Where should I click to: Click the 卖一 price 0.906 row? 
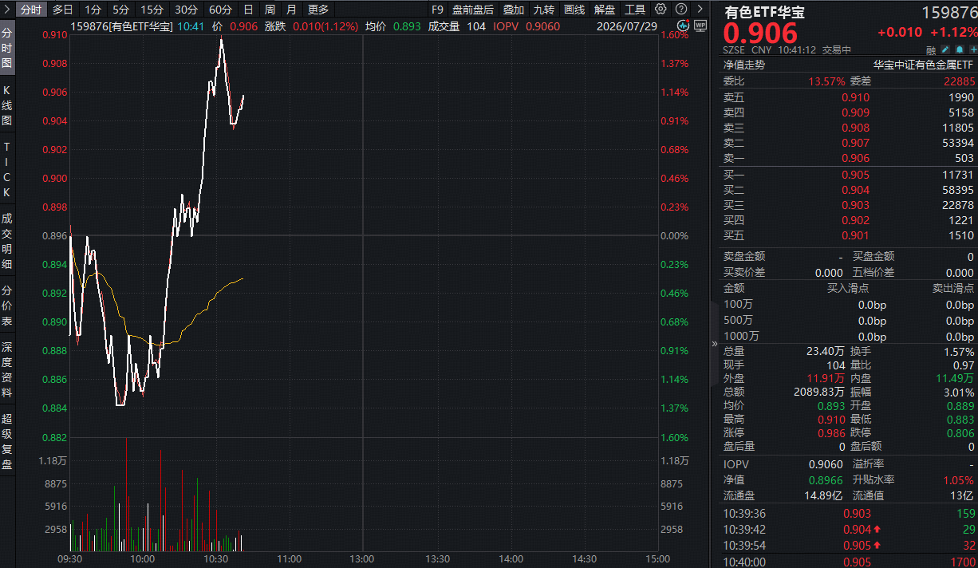tap(848, 158)
